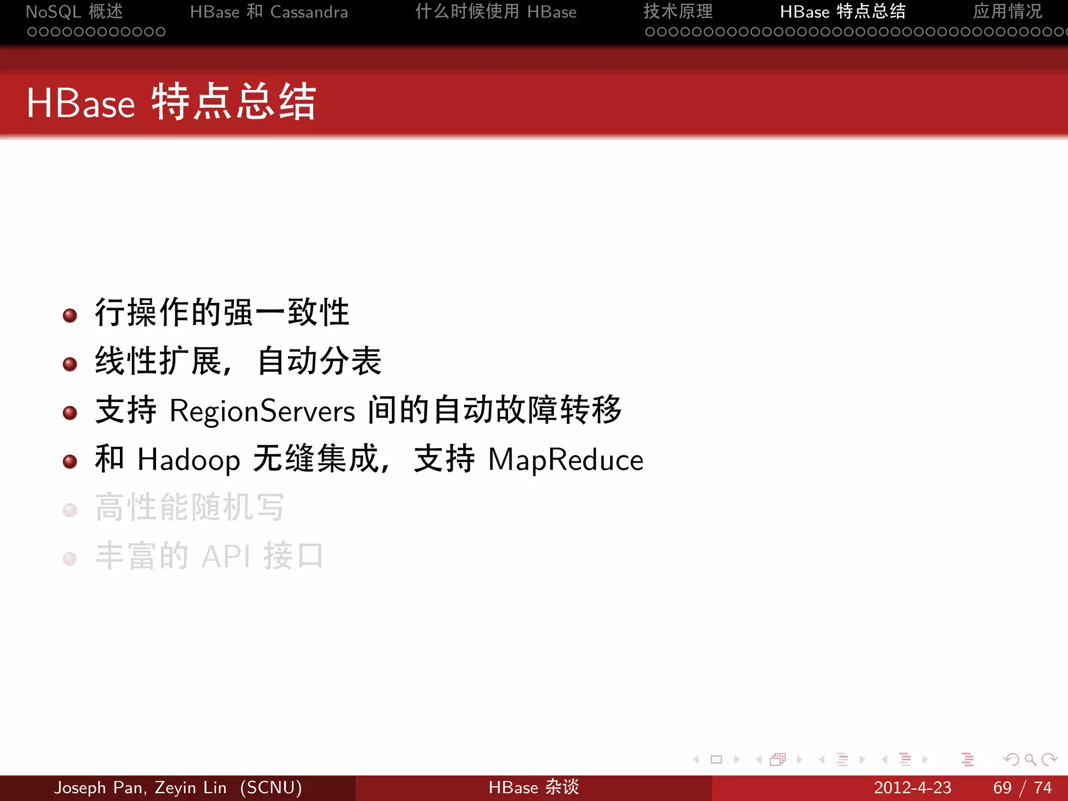Click the go-forward curved arrow icon
This screenshot has width=1068, height=801.
coord(1049,759)
